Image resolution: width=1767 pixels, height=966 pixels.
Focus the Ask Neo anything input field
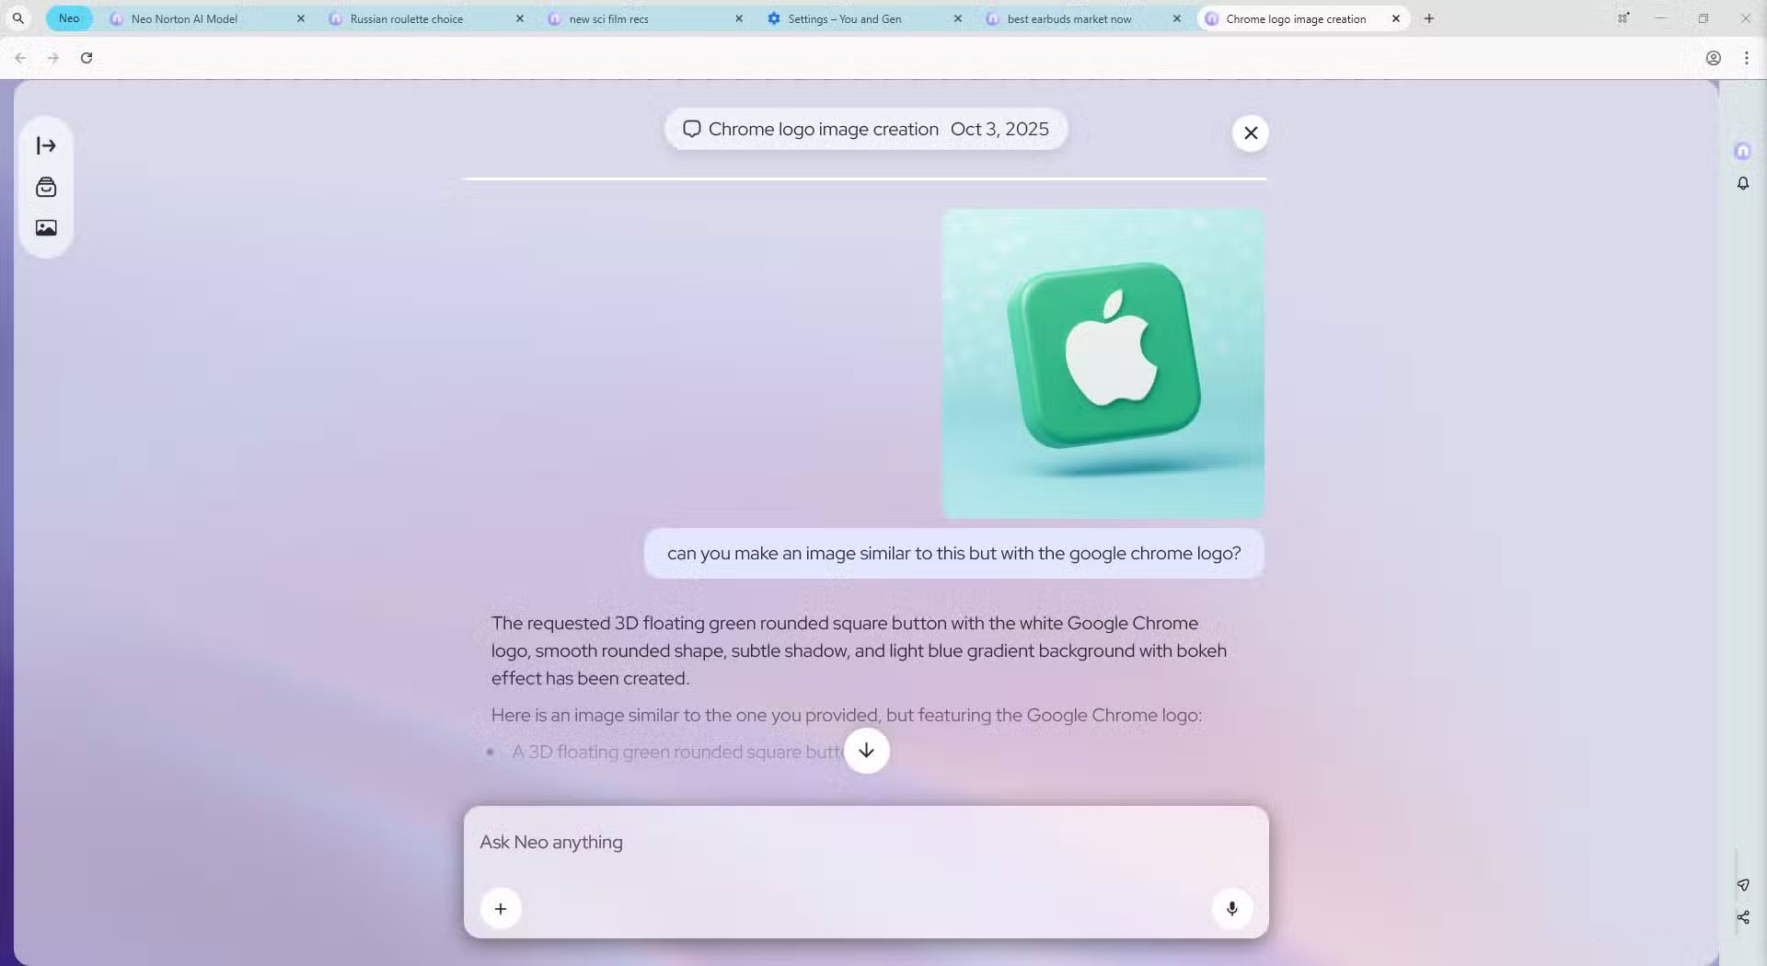click(x=866, y=843)
